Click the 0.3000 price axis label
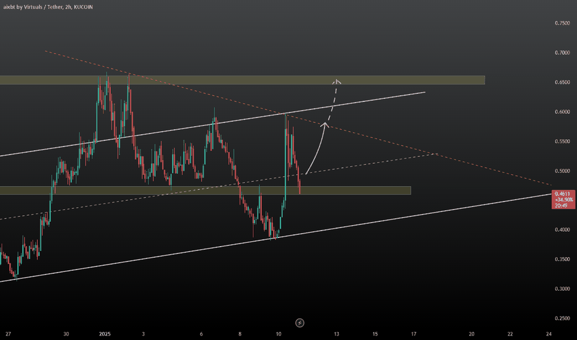 [562, 289]
